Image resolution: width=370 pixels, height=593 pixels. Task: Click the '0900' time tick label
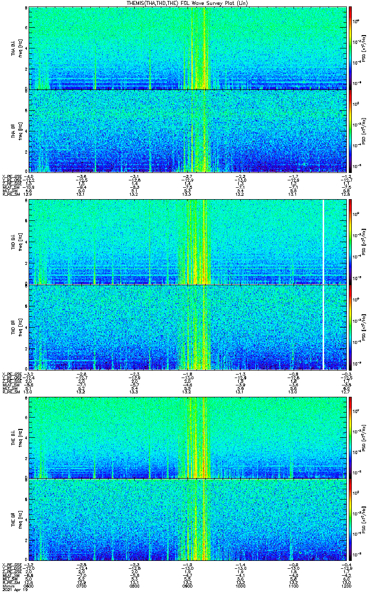point(187,586)
